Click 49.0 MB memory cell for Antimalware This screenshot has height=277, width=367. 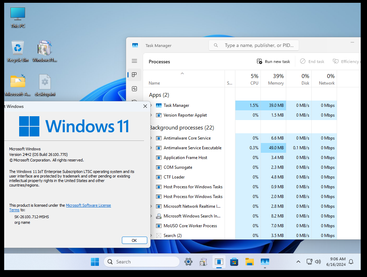[x=273, y=148]
